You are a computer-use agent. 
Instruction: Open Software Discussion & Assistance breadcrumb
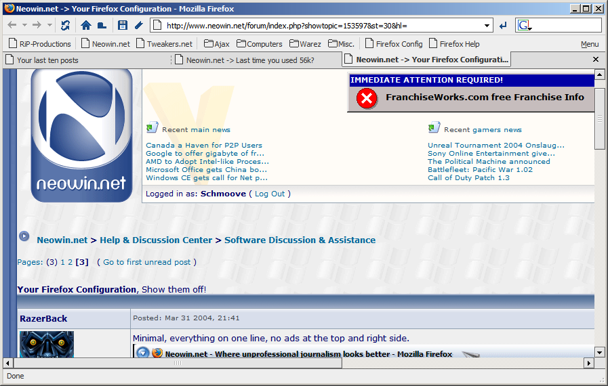point(300,240)
